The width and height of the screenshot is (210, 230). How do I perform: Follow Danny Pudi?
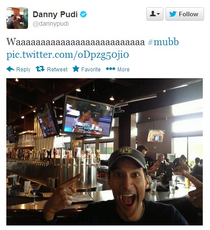(185, 14)
